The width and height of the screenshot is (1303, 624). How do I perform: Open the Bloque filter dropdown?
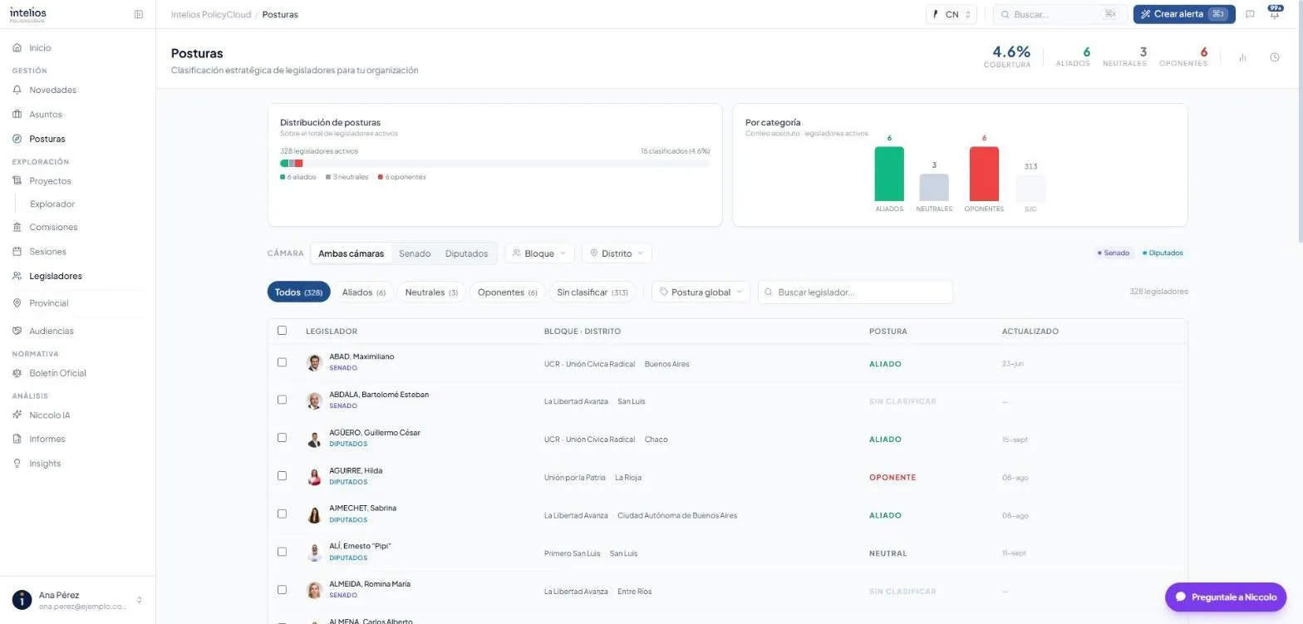(x=539, y=253)
